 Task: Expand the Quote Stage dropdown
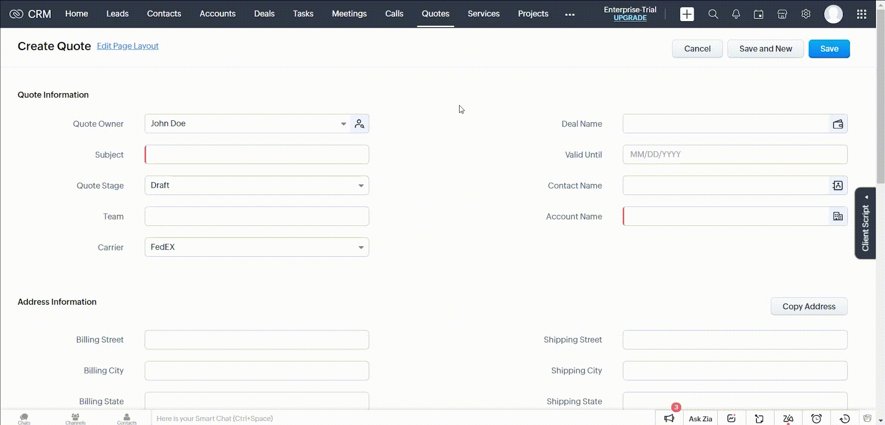[x=361, y=185]
